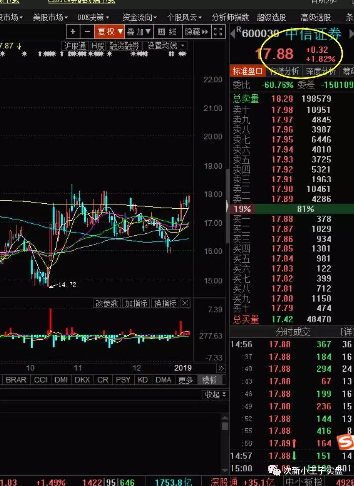Close the indicator sub-chart with X button
Screen dimensions: 354x486
click(185, 303)
